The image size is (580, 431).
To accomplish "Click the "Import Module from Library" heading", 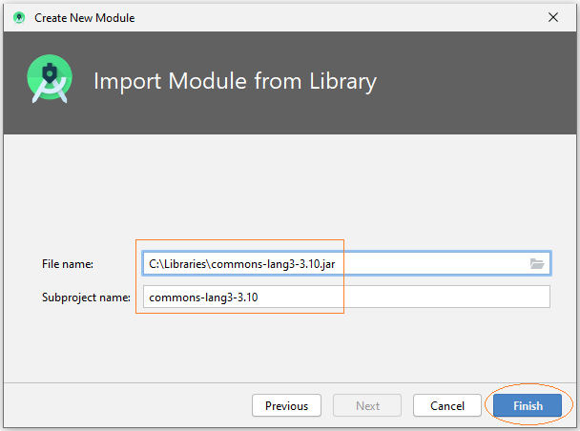I will (x=235, y=81).
